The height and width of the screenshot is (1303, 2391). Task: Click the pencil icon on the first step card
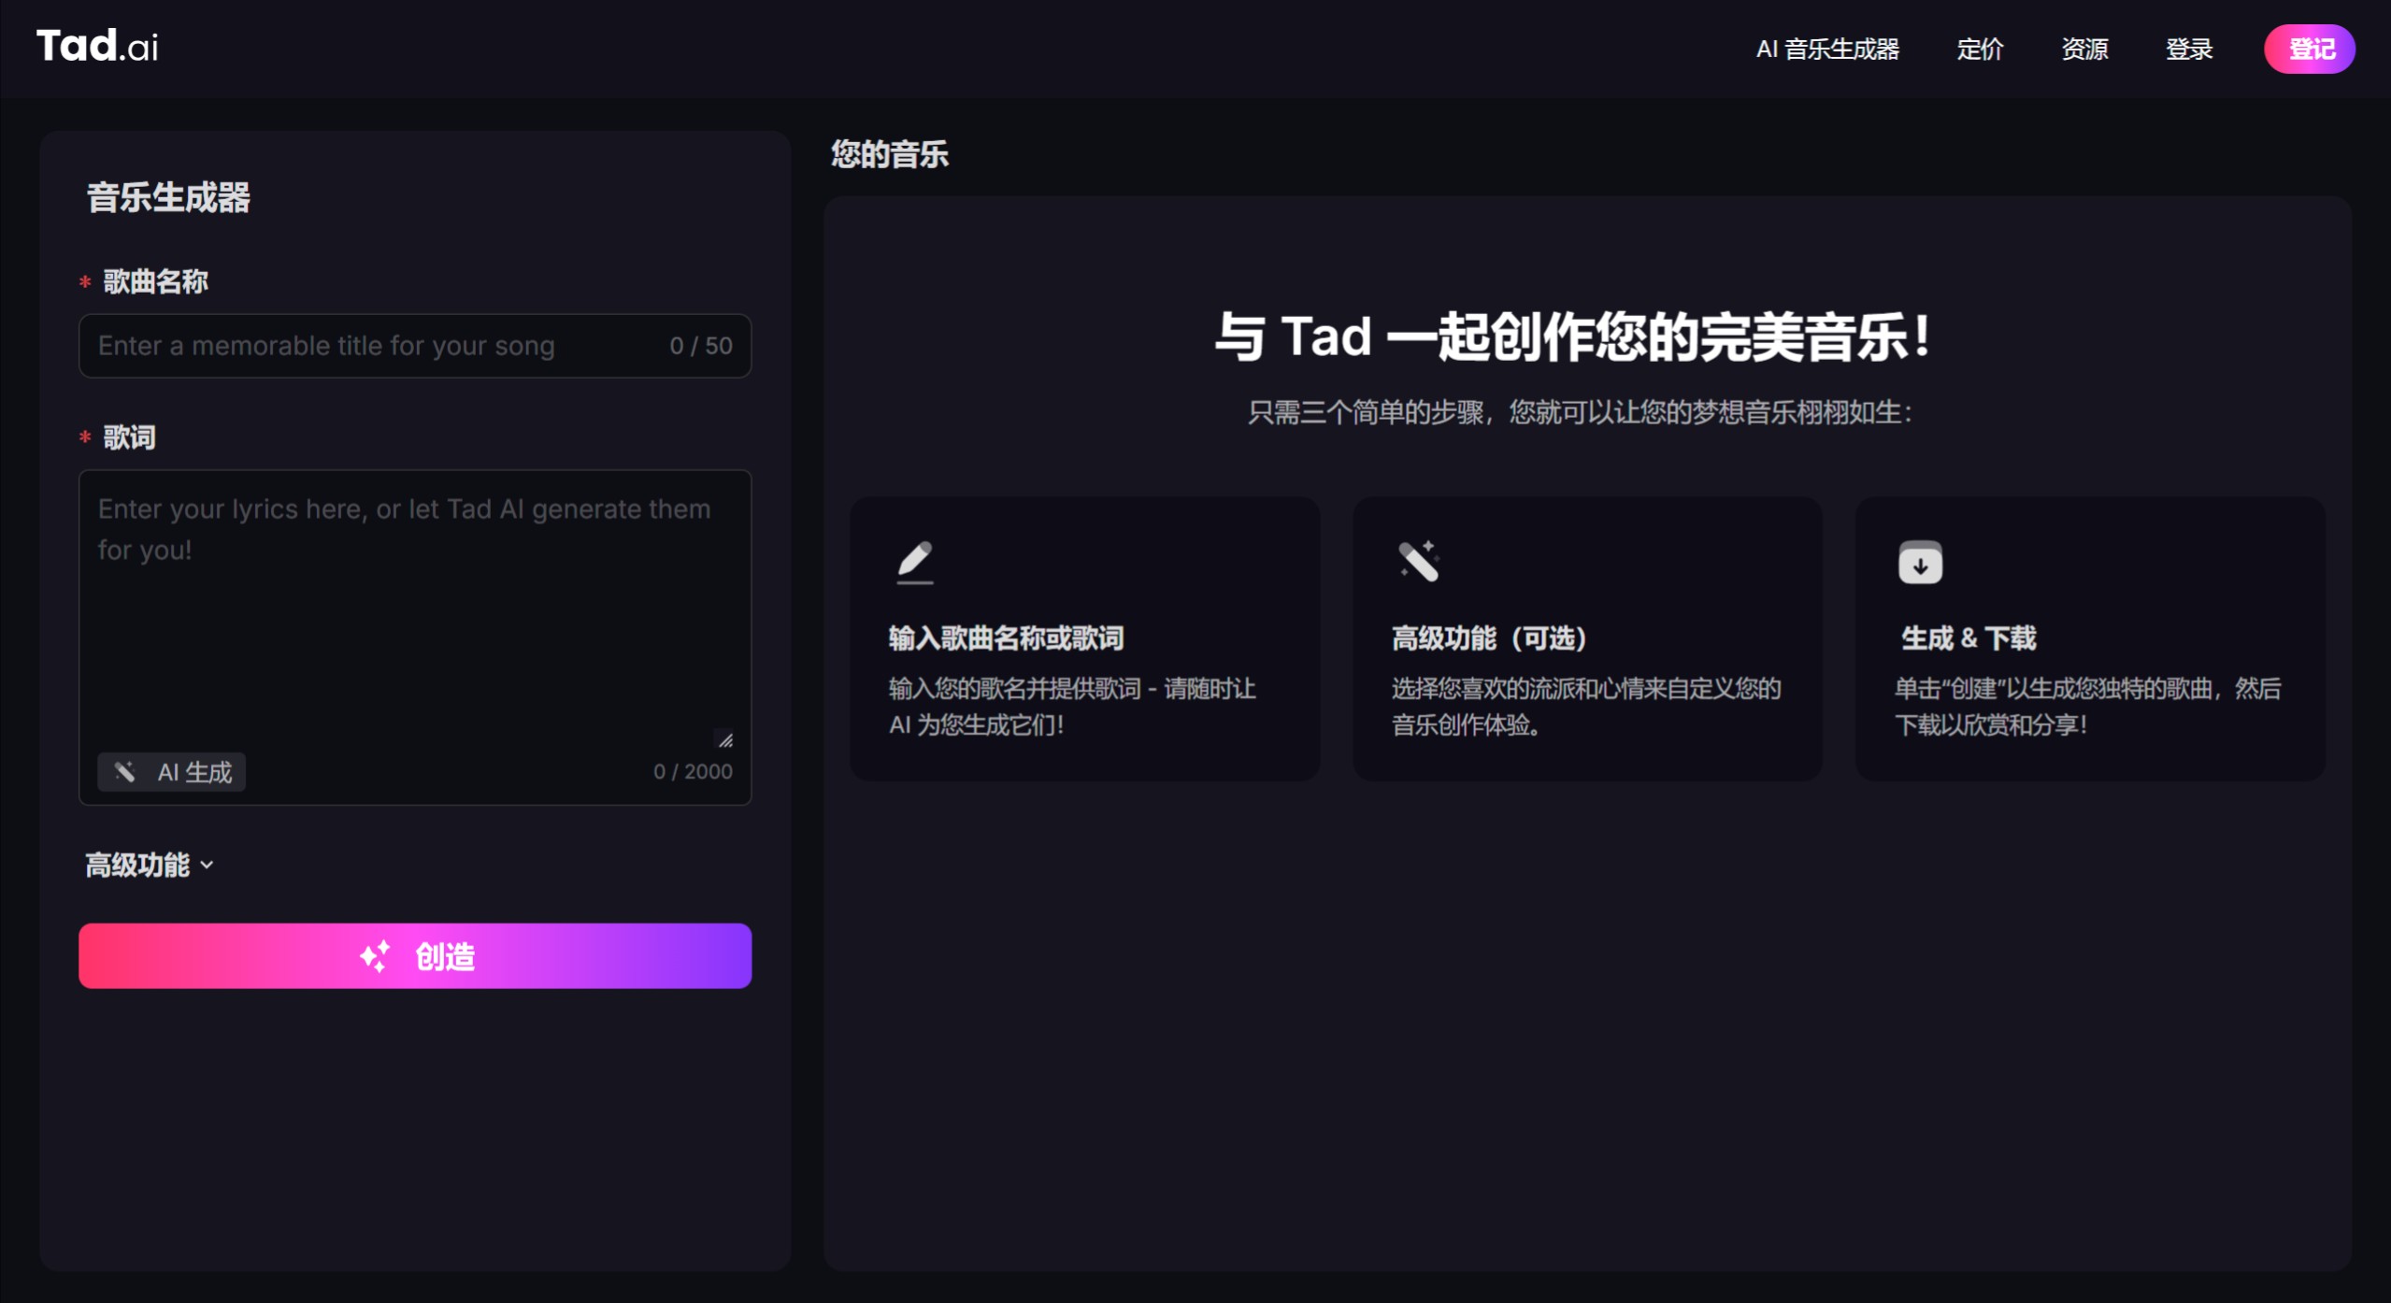click(914, 562)
